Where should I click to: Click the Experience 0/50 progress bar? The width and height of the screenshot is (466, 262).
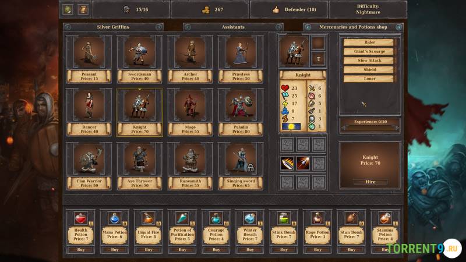tap(370, 122)
